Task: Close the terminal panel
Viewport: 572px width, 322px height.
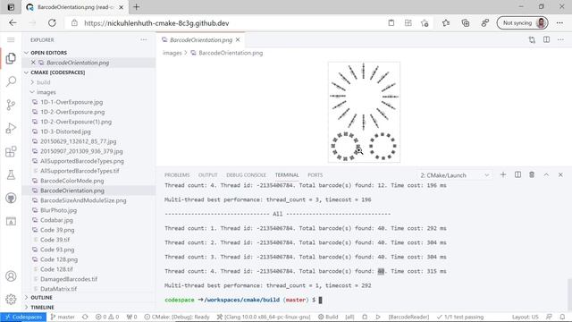Action: pyautogui.click(x=560, y=175)
